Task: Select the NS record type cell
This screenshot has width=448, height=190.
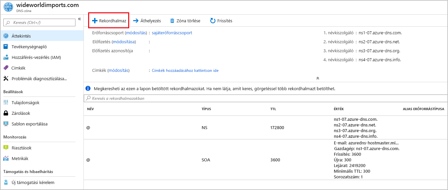Action: tap(205, 127)
